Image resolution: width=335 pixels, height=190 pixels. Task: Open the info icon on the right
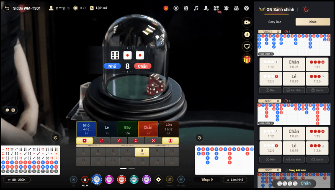click(x=247, y=34)
